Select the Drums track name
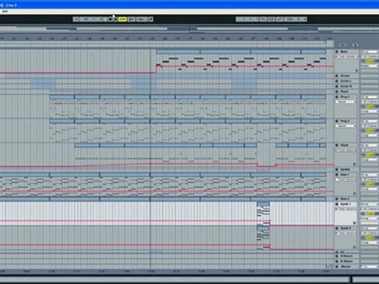This screenshot has width=379, height=284. pyautogui.click(x=345, y=76)
